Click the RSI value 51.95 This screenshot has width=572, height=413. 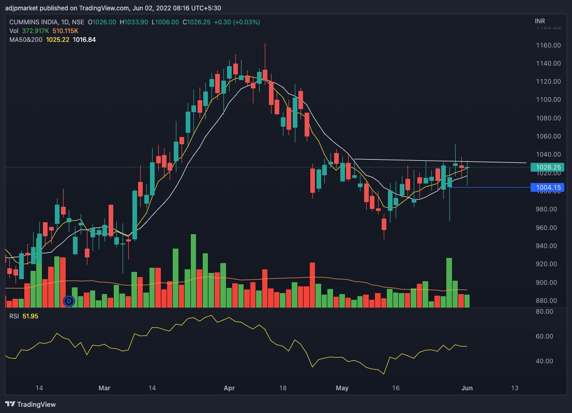(31, 316)
